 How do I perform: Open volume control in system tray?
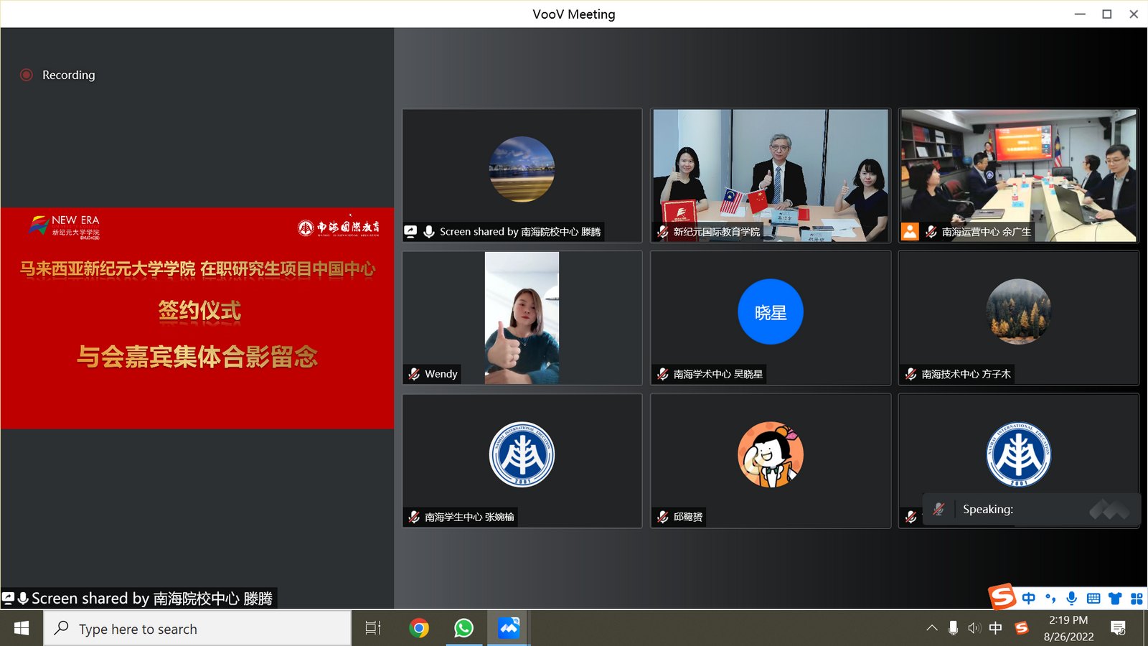point(974,629)
